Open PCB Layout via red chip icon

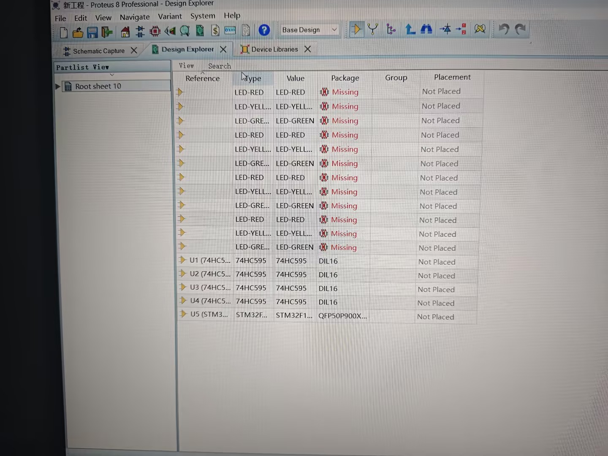coord(155,31)
